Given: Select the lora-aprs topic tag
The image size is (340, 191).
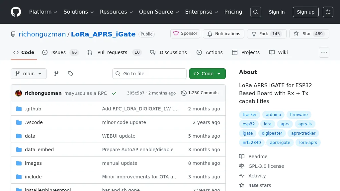Looking at the screenshot, I should coord(308,143).
